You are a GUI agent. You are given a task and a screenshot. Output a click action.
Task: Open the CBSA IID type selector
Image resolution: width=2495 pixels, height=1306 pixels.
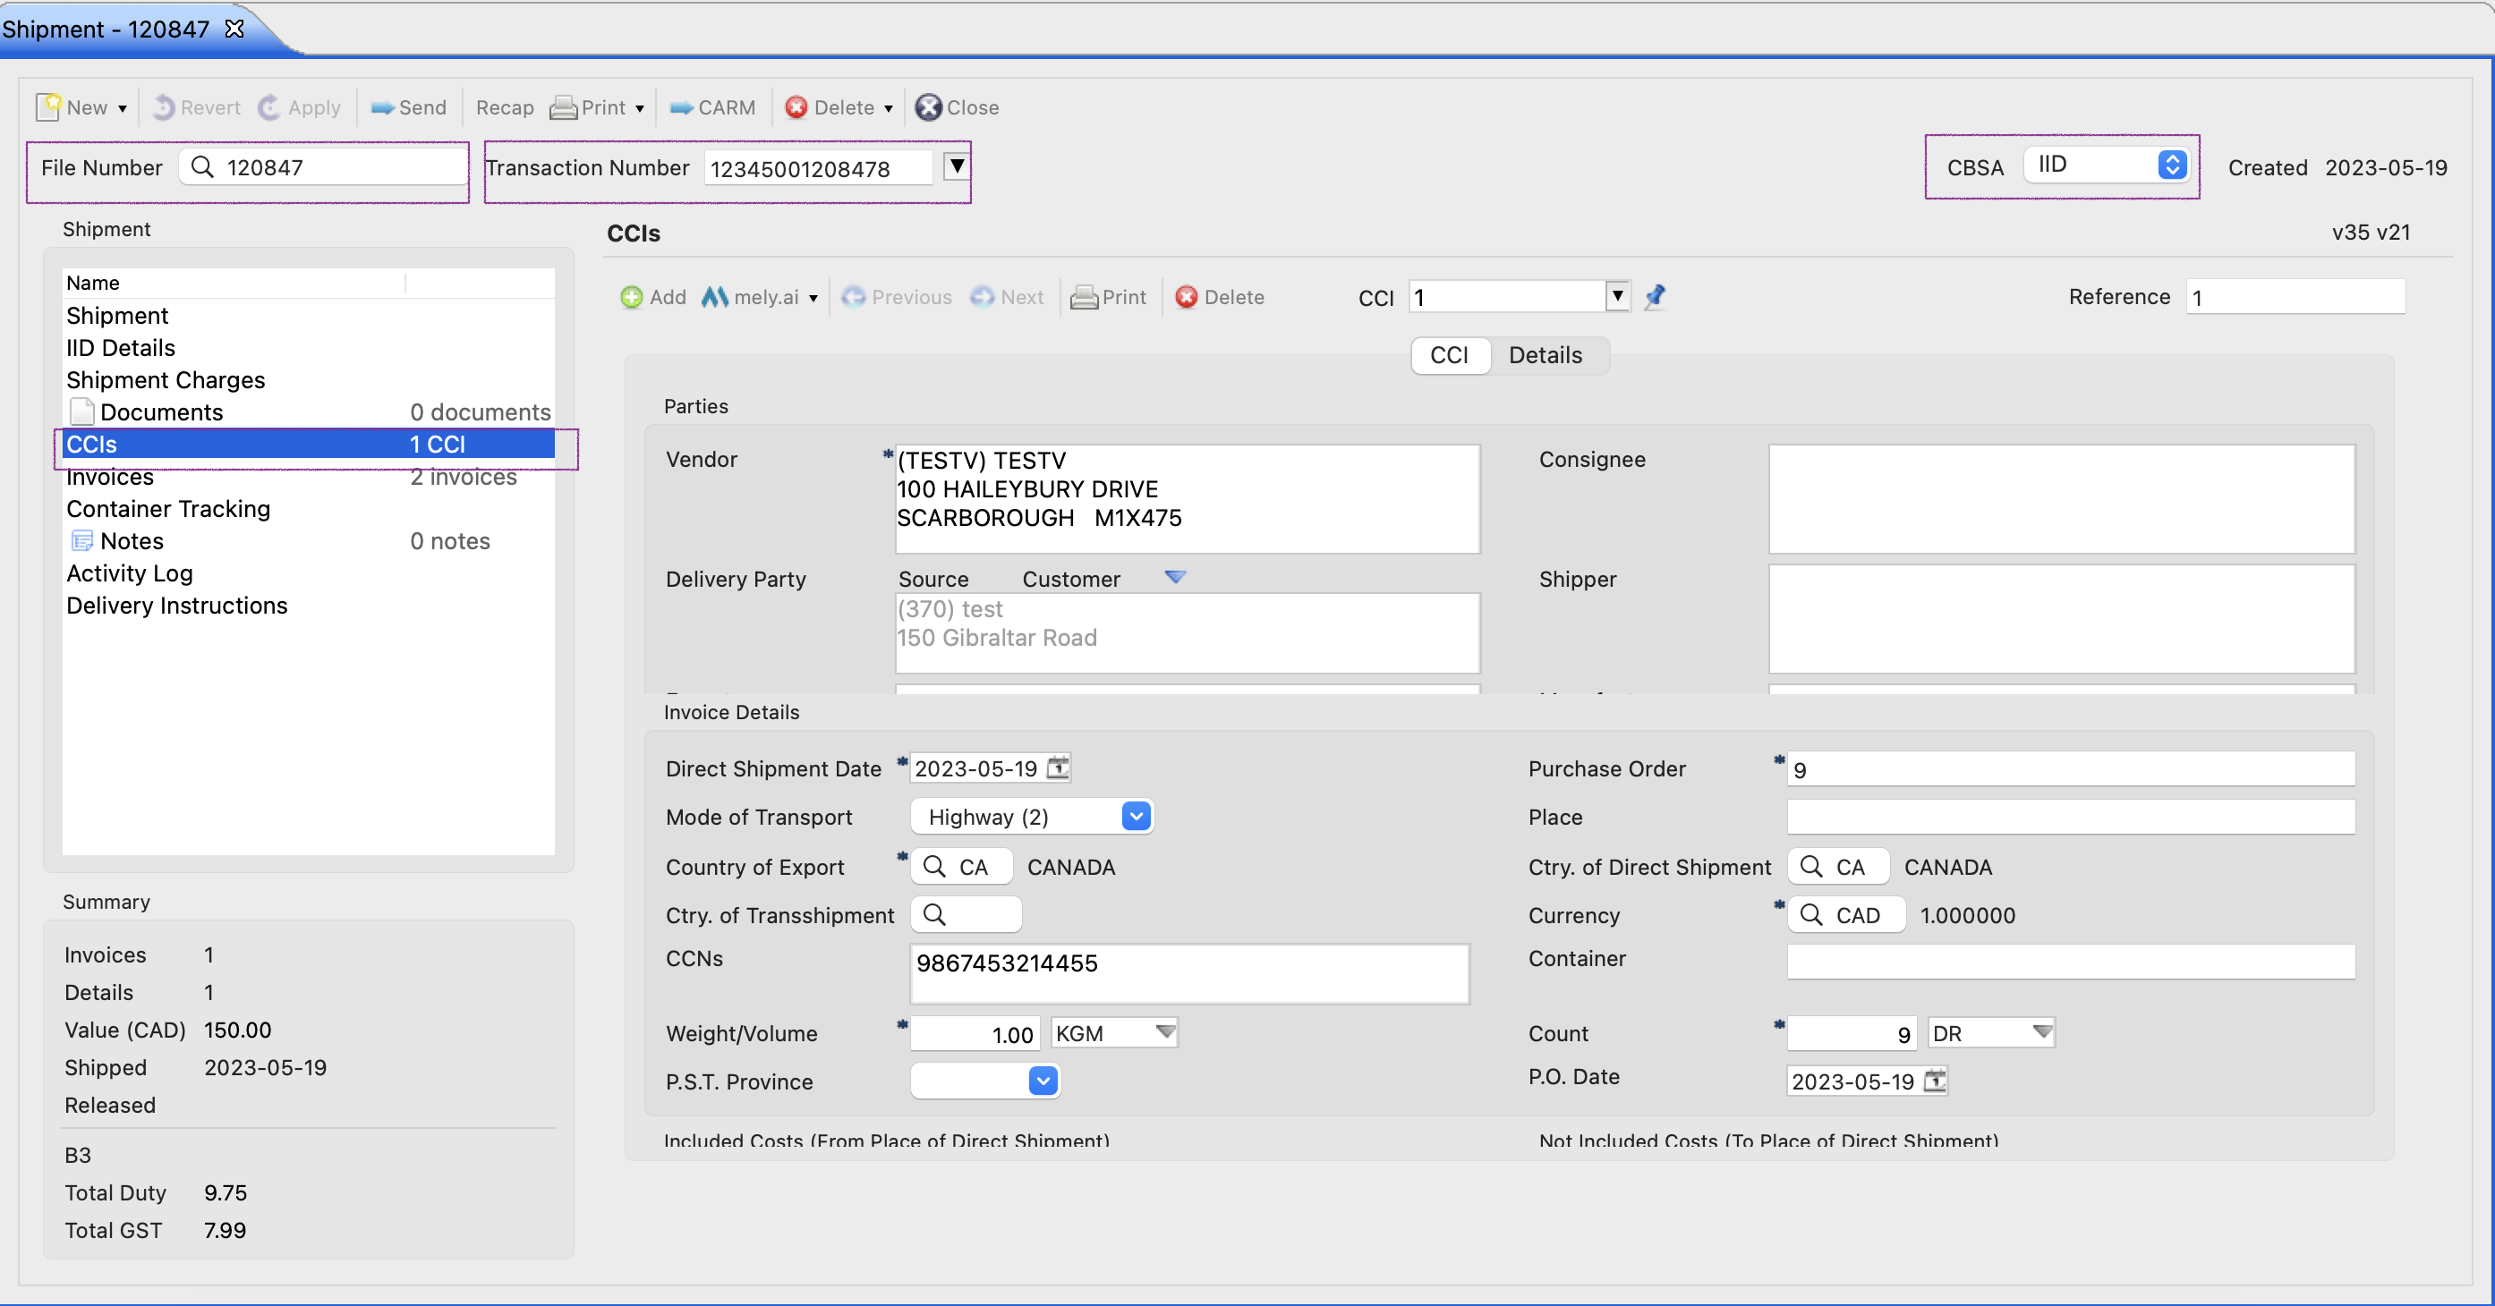(x=2106, y=165)
